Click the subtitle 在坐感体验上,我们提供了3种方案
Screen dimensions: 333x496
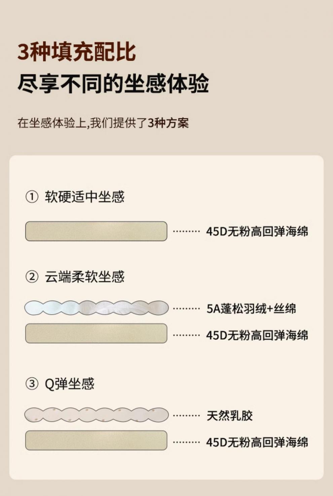(x=103, y=123)
